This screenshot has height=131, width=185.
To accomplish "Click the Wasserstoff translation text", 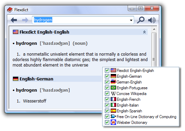I will pos(35,101).
